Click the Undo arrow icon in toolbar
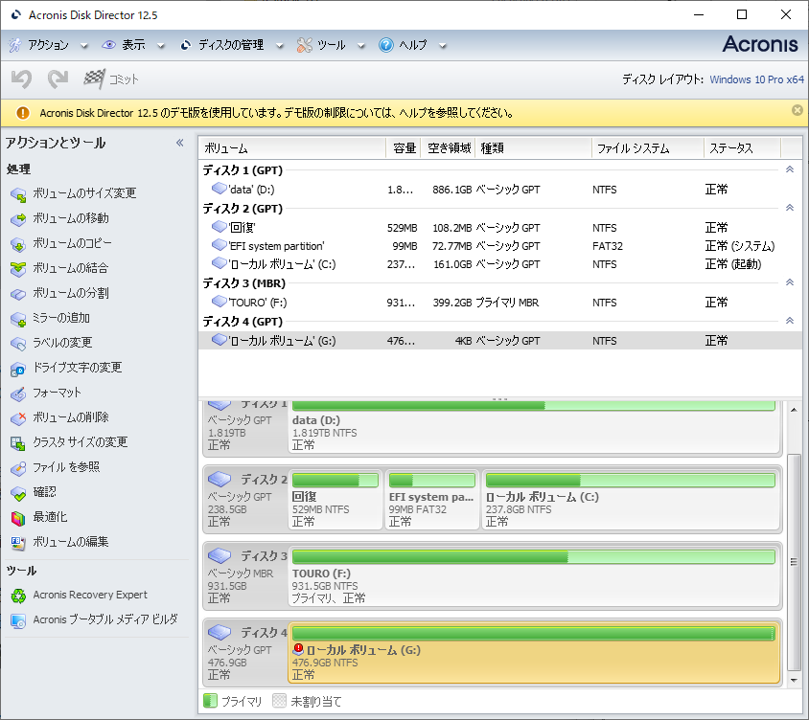The width and height of the screenshot is (809, 720). point(22,79)
